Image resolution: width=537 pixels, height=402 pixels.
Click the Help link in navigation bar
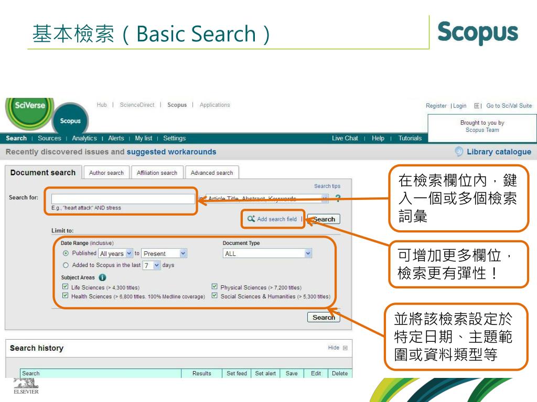(378, 138)
